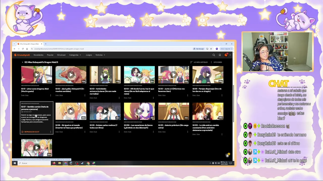Open Juegos menu item

pyautogui.click(x=89, y=55)
